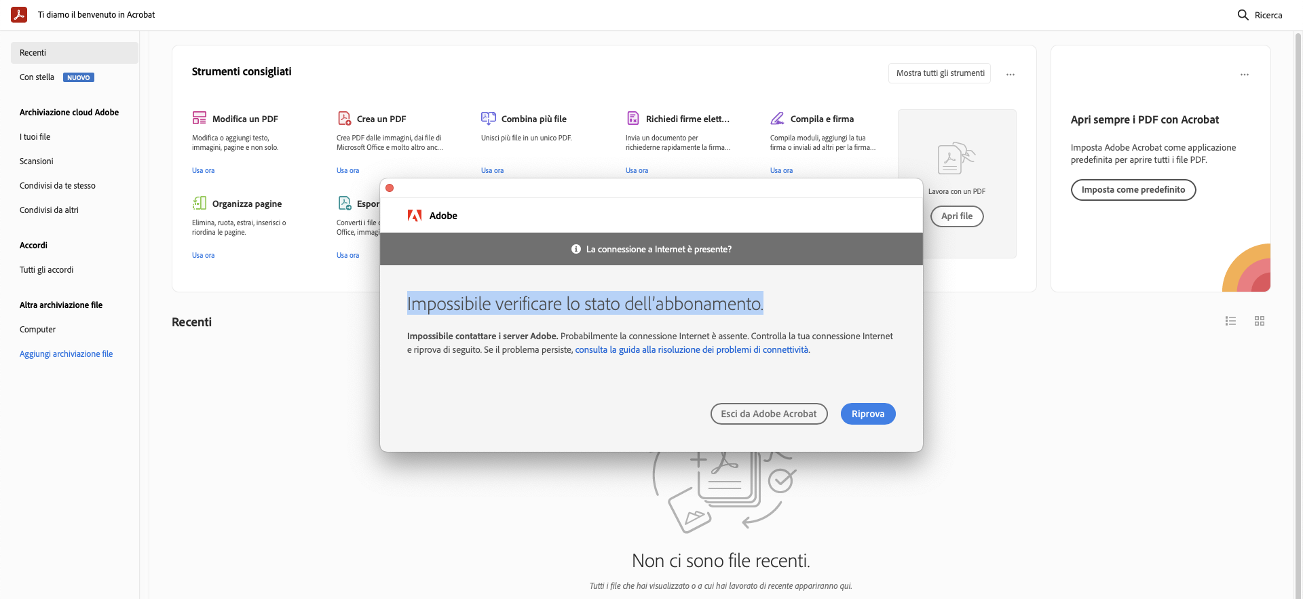Click Usa ora under Richiedi firme
The image size is (1303, 599).
point(637,170)
